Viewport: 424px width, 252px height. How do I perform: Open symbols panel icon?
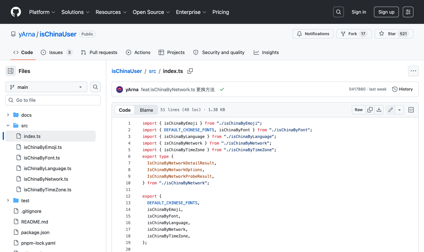coord(411,110)
